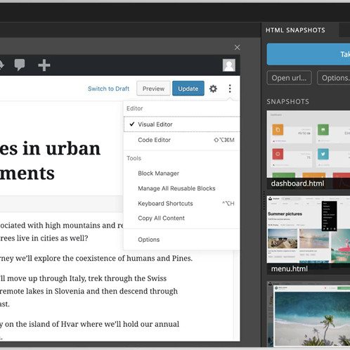Viewport: 350px width, 350px height.
Task: Toggle the three-dot more options menu
Action: (230, 89)
